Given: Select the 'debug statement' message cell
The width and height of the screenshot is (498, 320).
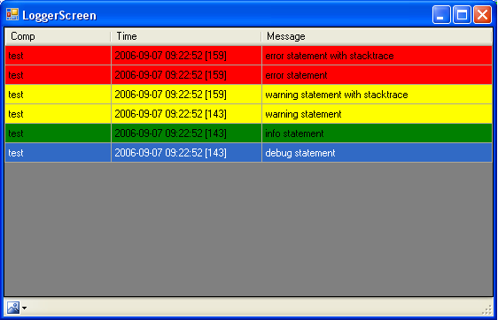Looking at the screenshot, I should (x=377, y=153).
